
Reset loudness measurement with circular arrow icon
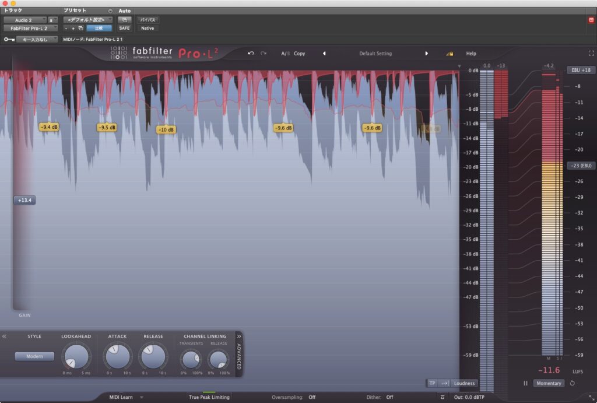click(572, 383)
